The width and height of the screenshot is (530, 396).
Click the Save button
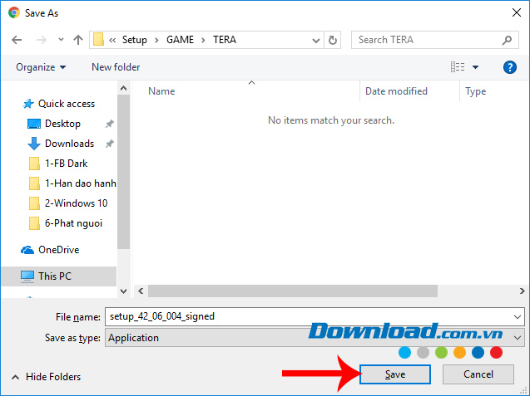[394, 374]
